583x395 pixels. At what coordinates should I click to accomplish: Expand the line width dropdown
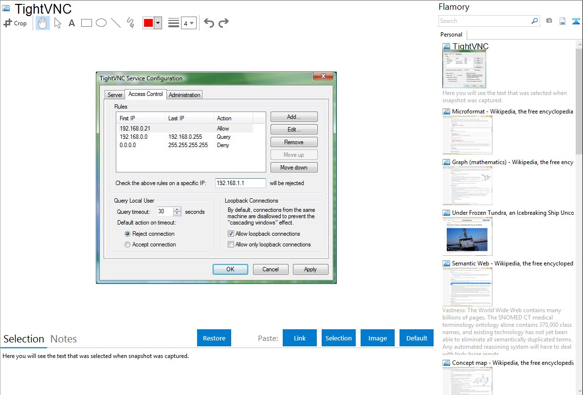click(x=188, y=23)
